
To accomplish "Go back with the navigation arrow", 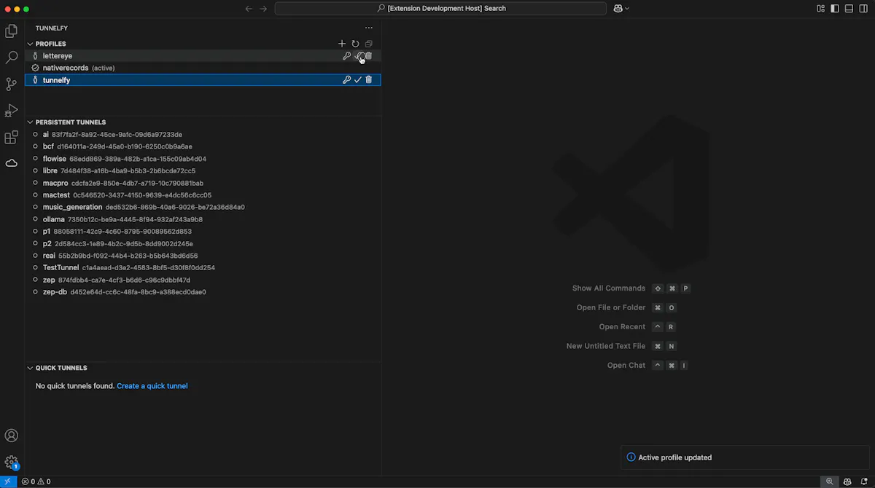I will tap(249, 9).
